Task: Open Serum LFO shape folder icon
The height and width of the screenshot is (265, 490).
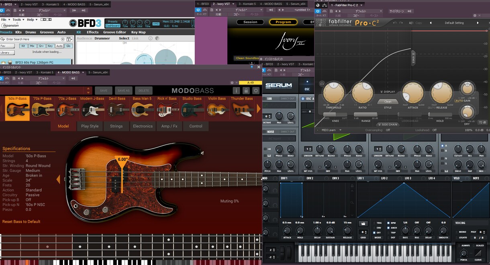Action: coord(363,223)
